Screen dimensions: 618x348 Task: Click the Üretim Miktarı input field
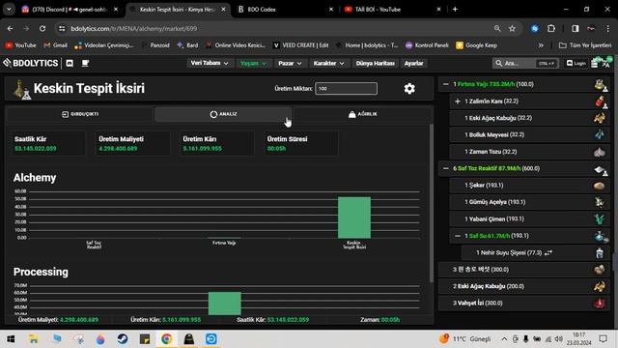346,88
